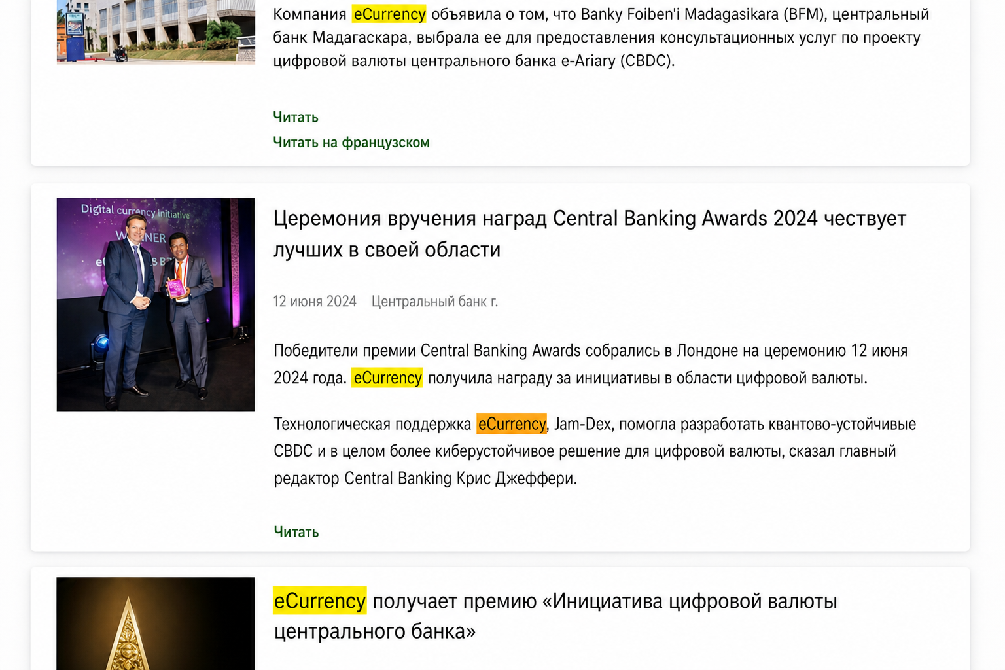
Task: Click the text "e-Ariary (CBDC)."
Action: pyautogui.click(x=618, y=61)
